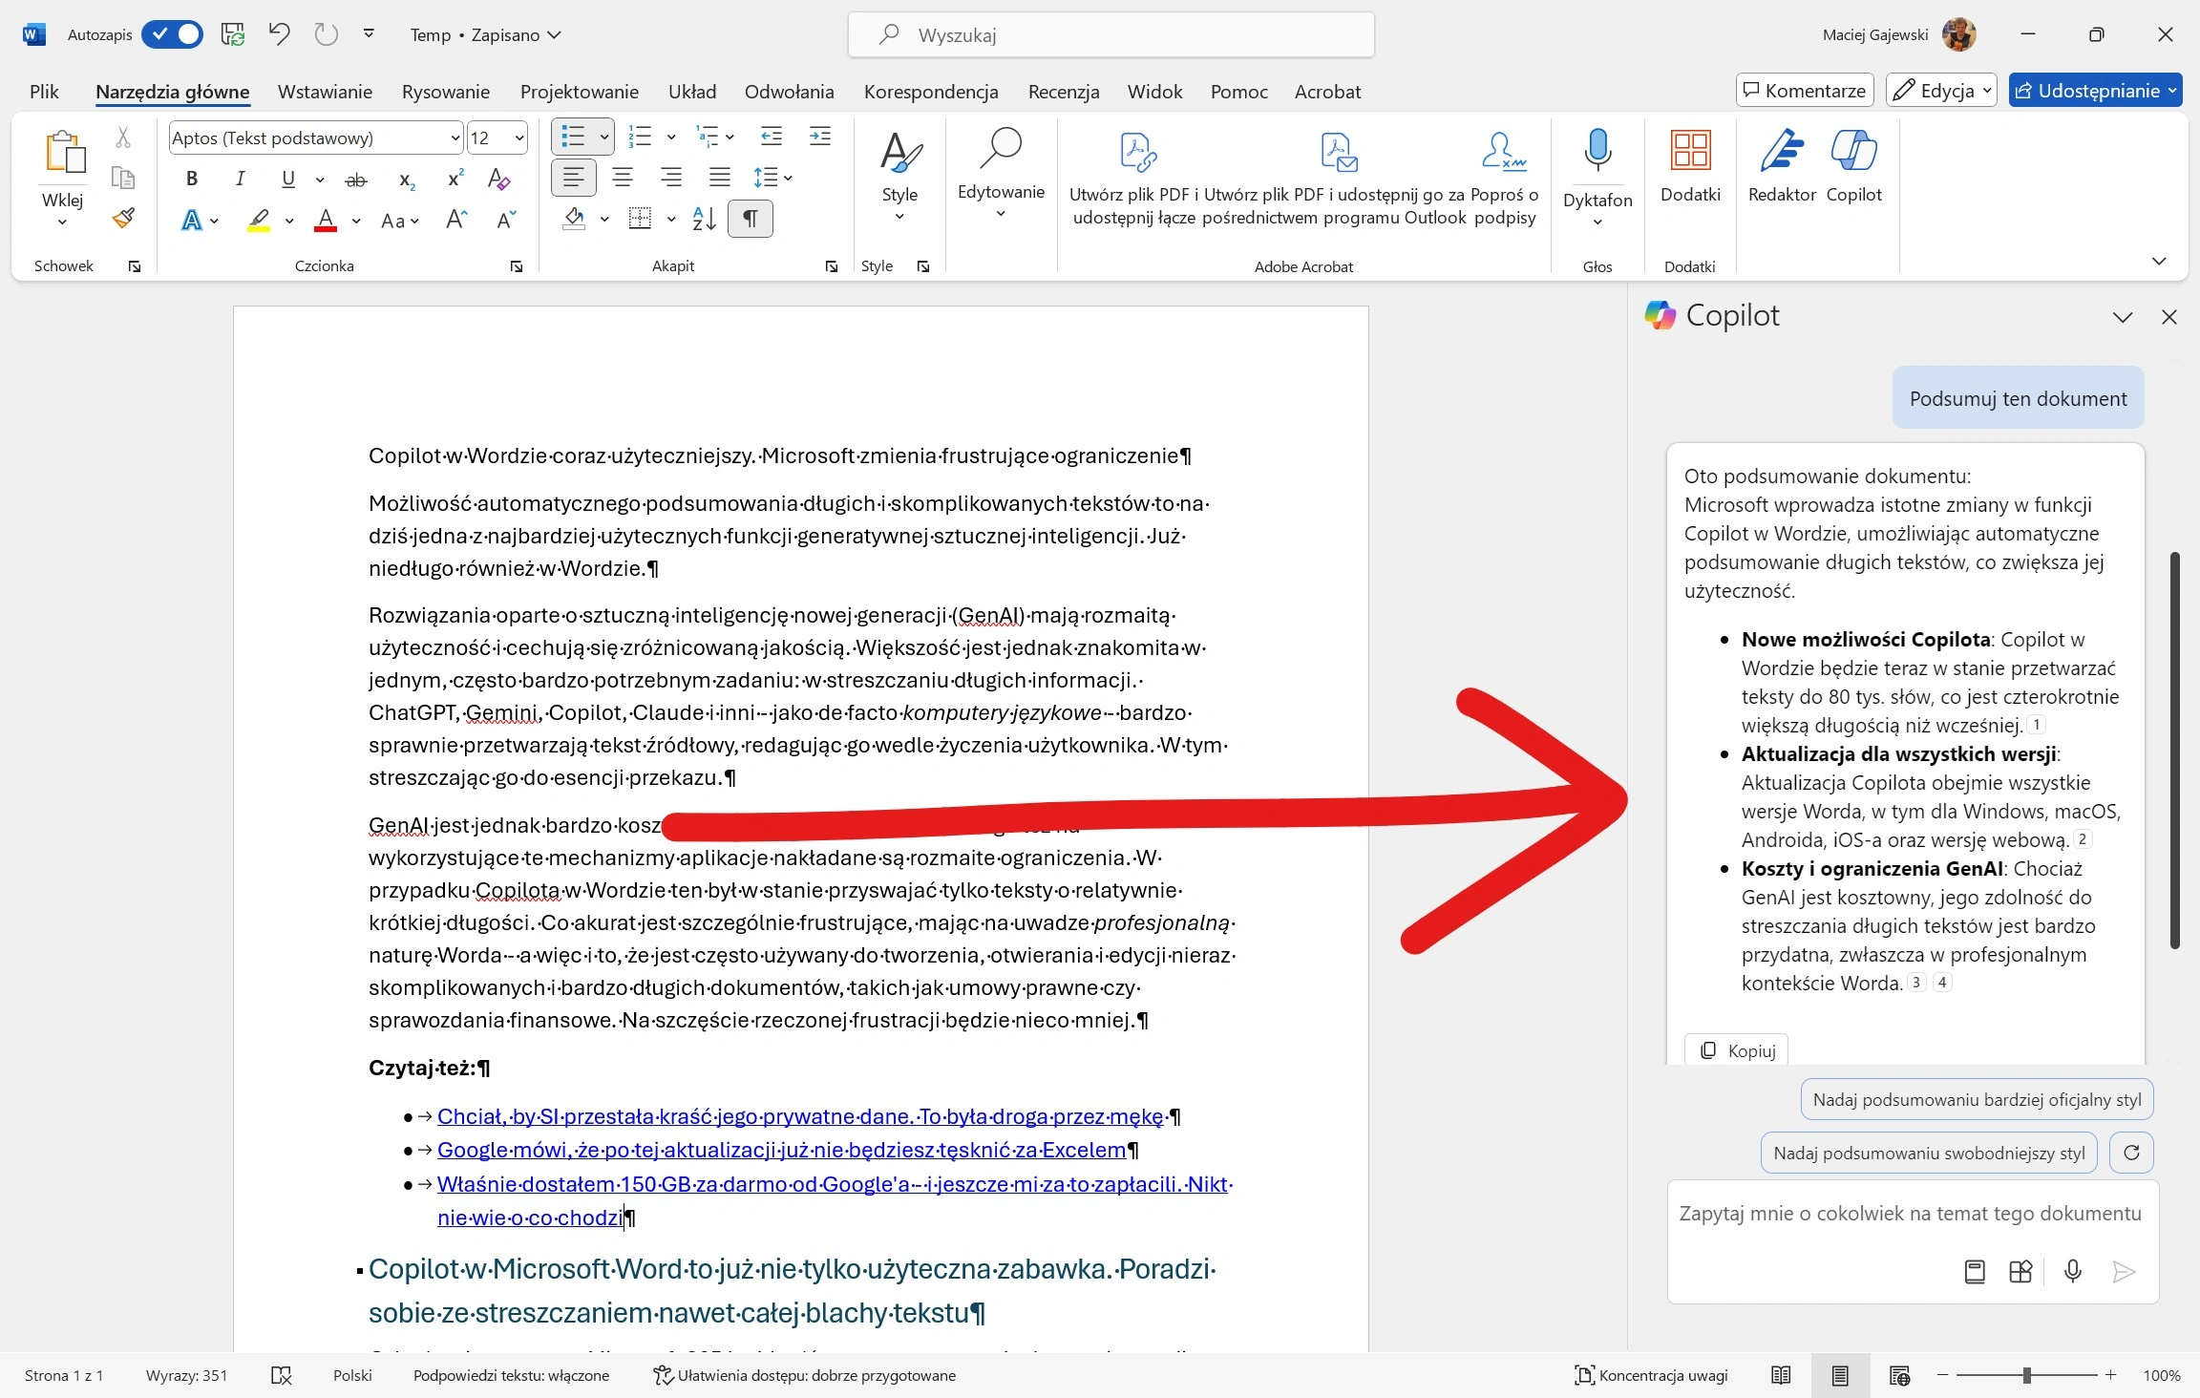
Task: Open Copilot from the ribbon
Action: pyautogui.click(x=1853, y=151)
